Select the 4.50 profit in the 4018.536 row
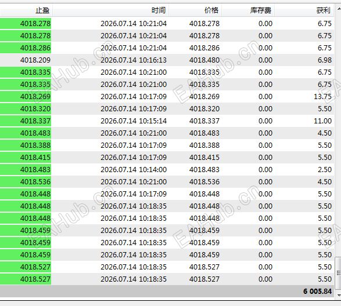 325,181
